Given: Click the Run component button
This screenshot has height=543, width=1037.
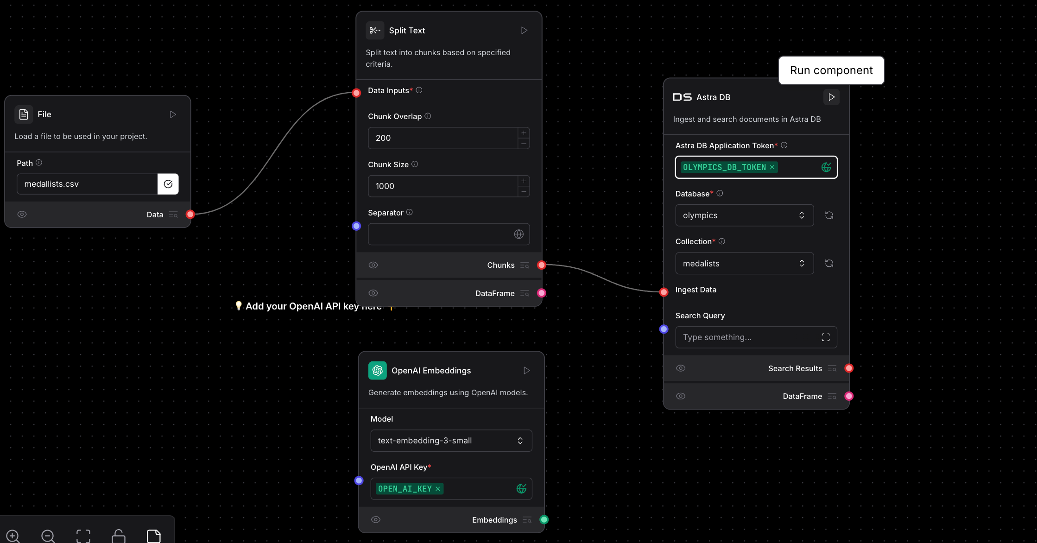Looking at the screenshot, I should point(831,70).
